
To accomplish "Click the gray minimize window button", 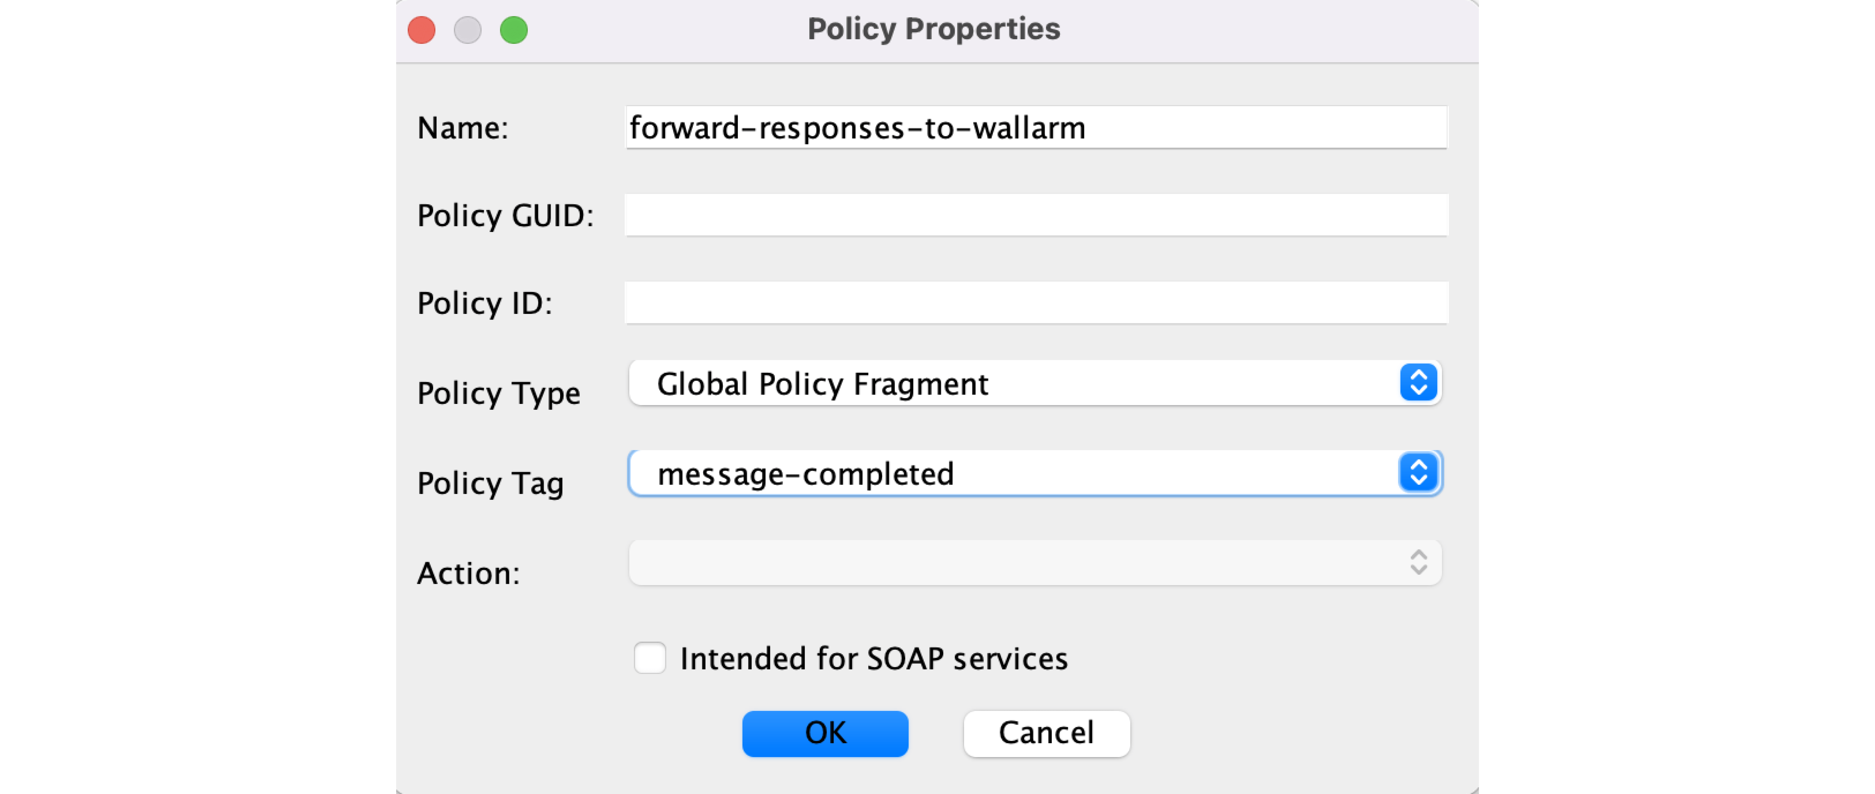I will (467, 31).
